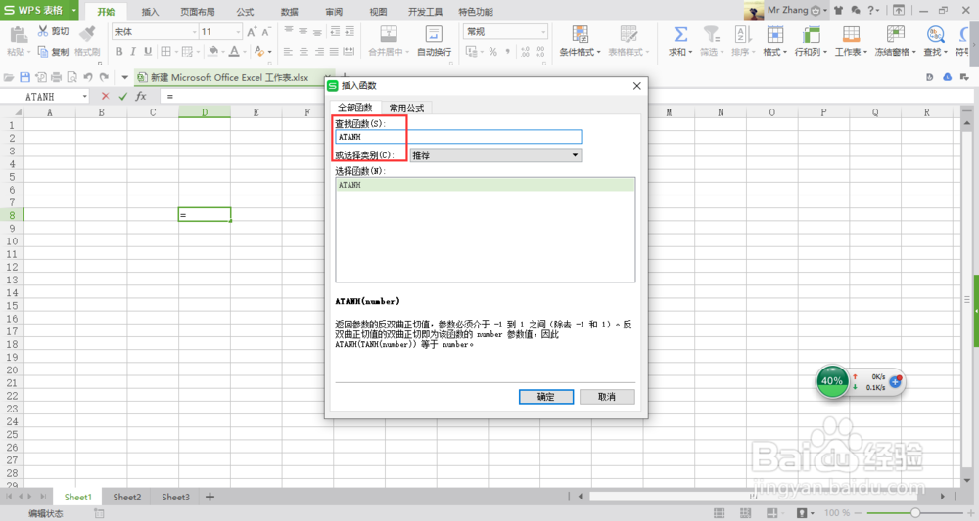The width and height of the screenshot is (979, 521).
Task: Select row 8 header
Action: coord(11,215)
